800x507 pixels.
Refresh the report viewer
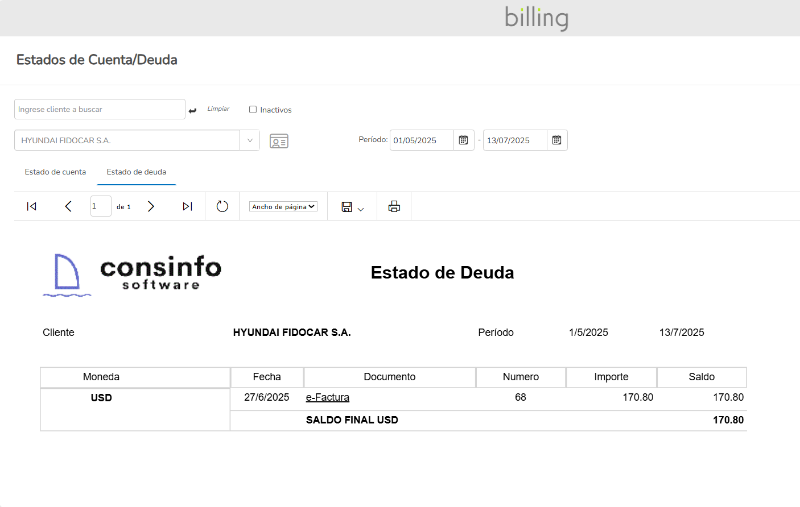222,206
